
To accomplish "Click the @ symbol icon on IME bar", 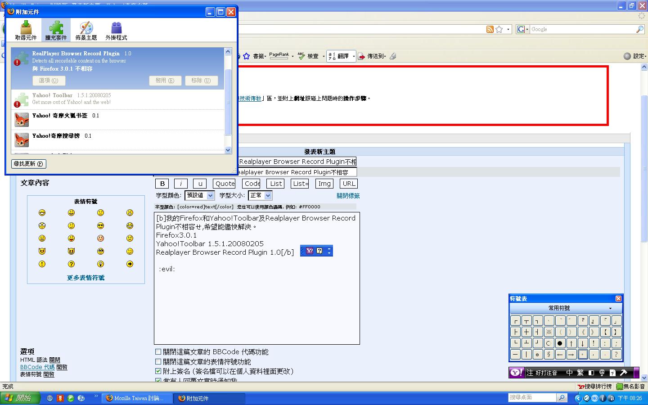I will [602, 373].
